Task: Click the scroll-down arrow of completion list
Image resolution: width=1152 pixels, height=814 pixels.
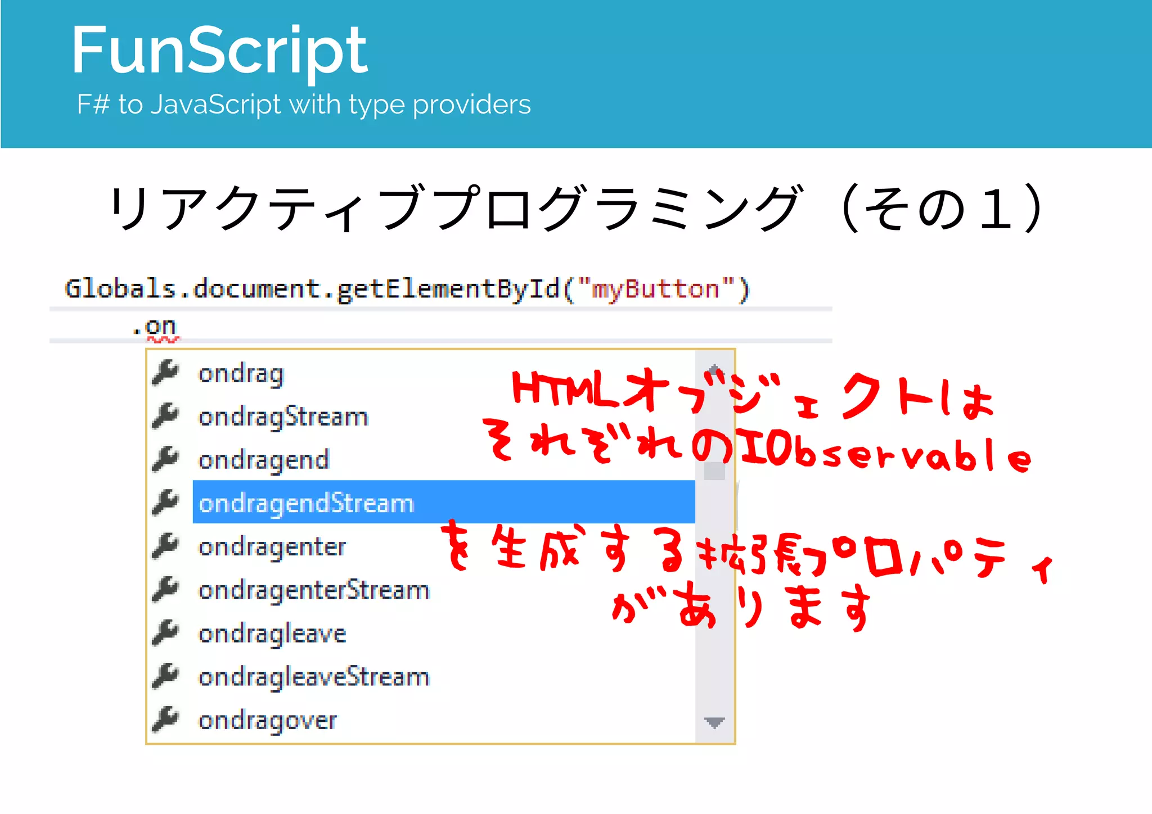Action: click(714, 722)
